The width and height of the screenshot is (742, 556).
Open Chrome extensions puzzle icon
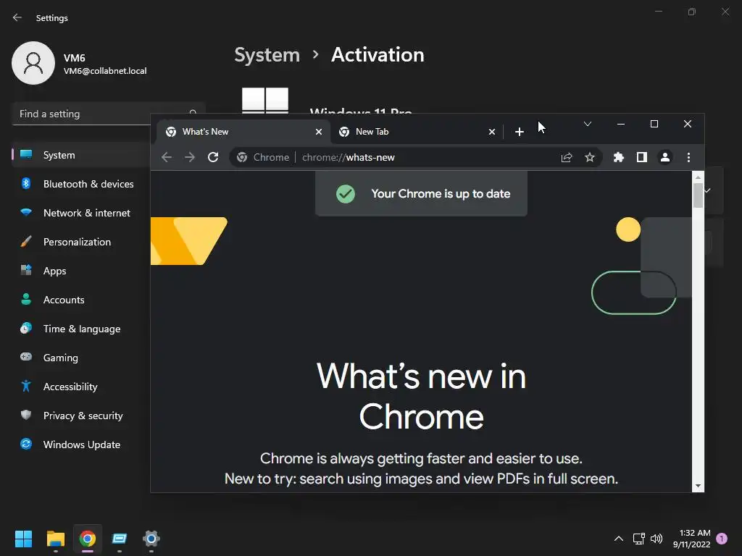(619, 157)
